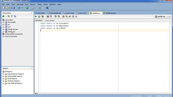
Task: Save the worksheet with the disk icon
Action: click(11, 8)
